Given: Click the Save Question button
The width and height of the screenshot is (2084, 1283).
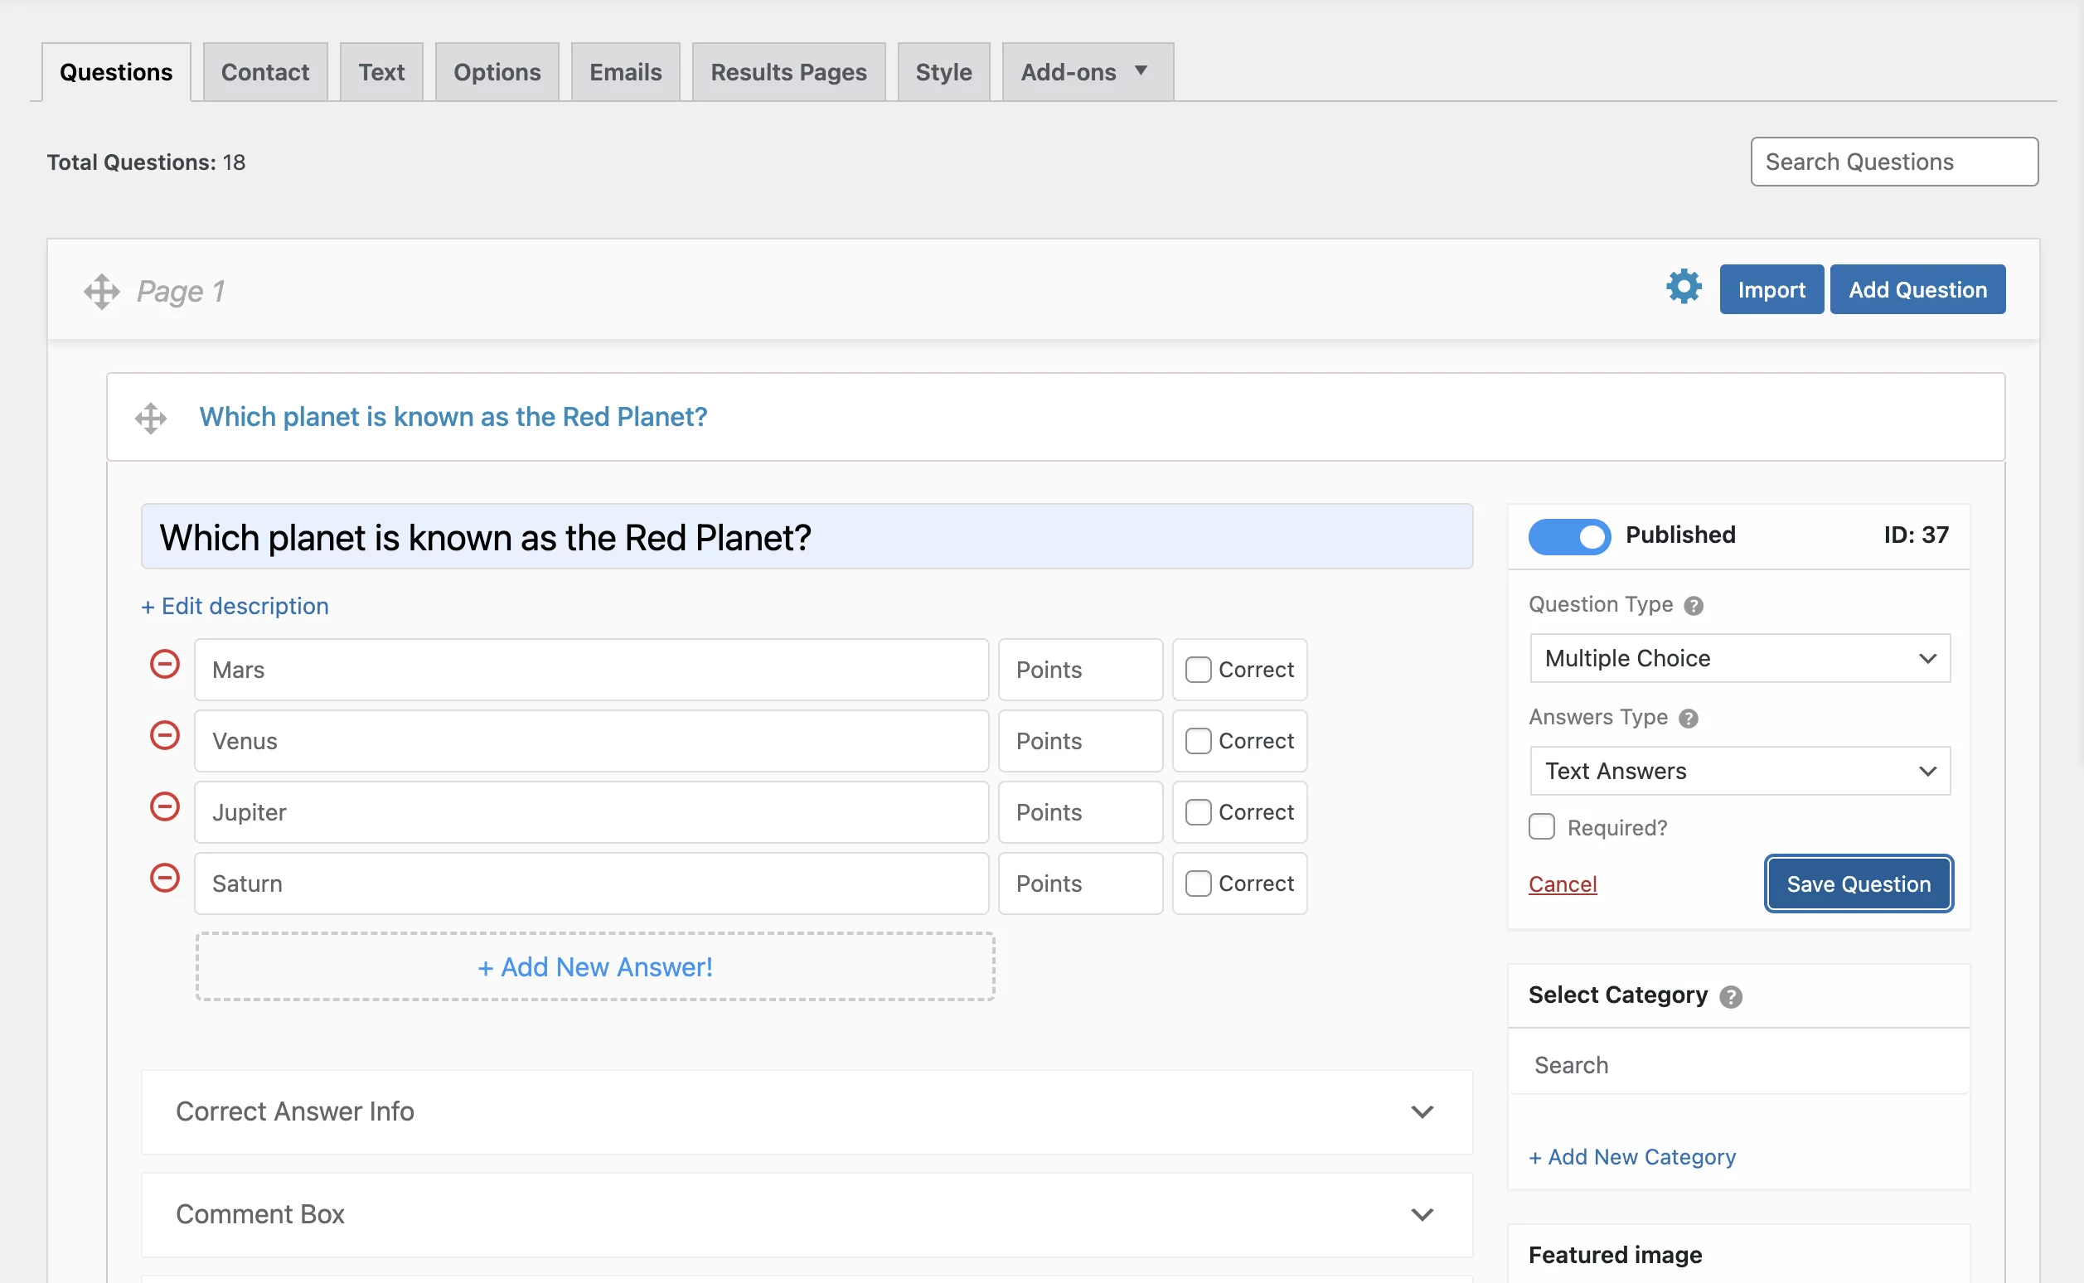Looking at the screenshot, I should click(1859, 884).
